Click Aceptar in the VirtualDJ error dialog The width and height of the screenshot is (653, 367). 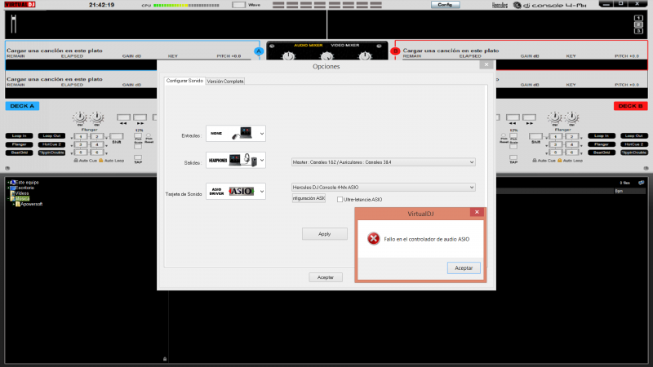pos(464,268)
